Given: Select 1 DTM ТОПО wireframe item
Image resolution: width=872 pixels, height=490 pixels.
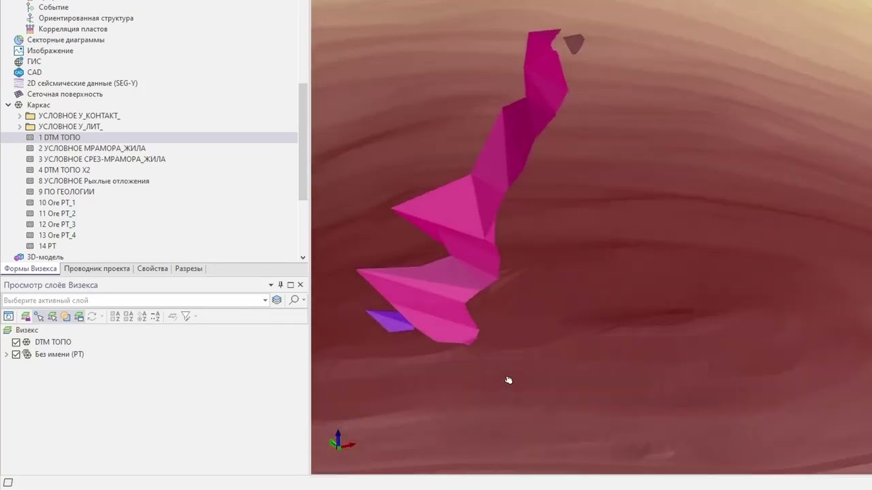Looking at the screenshot, I should [59, 137].
